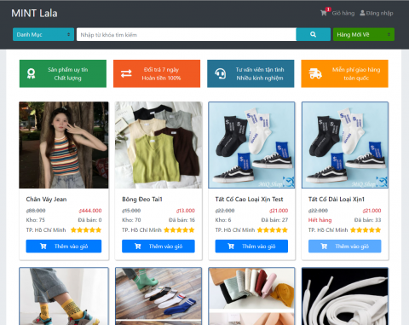Screen dimensions: 409x325
Task: Click the Kho: 6 stock text
Action: [223, 220]
